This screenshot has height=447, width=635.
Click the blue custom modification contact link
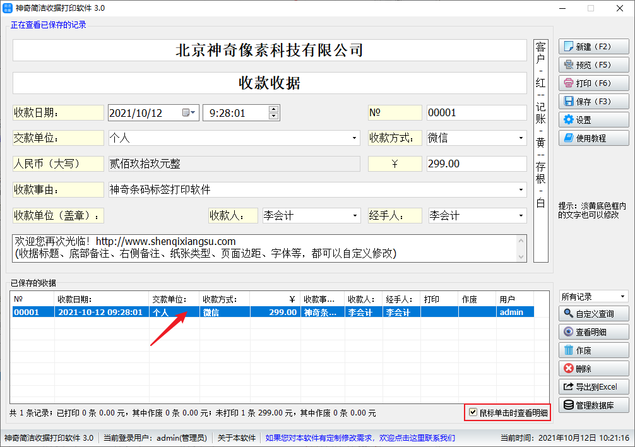click(360, 438)
